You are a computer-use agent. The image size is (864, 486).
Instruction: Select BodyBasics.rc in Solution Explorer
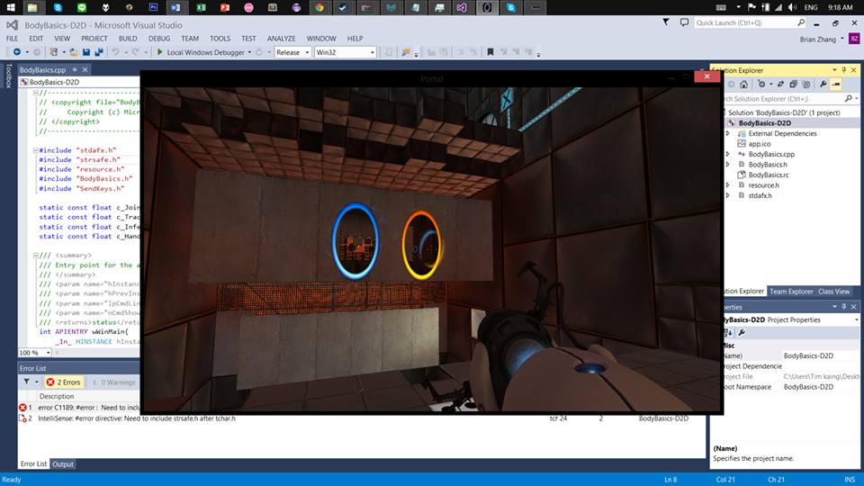(768, 175)
